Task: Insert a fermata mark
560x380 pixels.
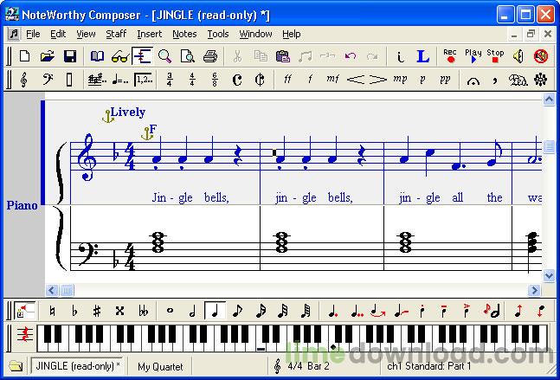Action: [x=473, y=80]
